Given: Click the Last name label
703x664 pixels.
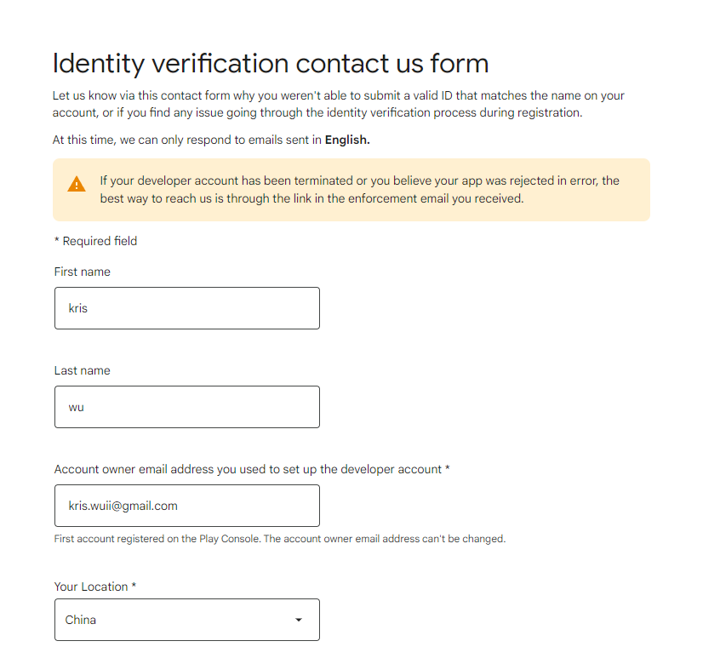Looking at the screenshot, I should point(82,370).
